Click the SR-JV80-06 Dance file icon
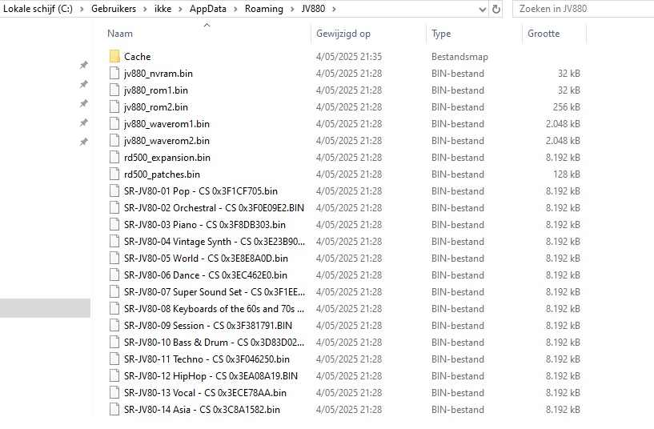This screenshot has height=429, width=654. click(x=114, y=275)
